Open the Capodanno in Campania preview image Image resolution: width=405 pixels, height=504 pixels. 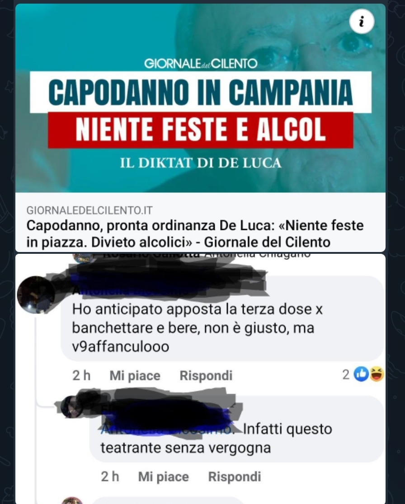tap(200, 98)
